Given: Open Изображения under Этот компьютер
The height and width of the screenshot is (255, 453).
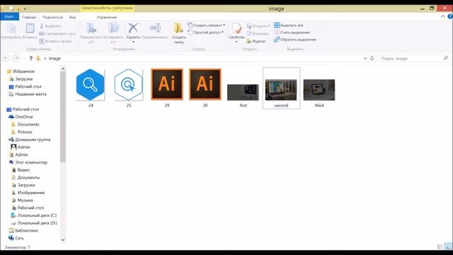Looking at the screenshot, I should 28,193.
